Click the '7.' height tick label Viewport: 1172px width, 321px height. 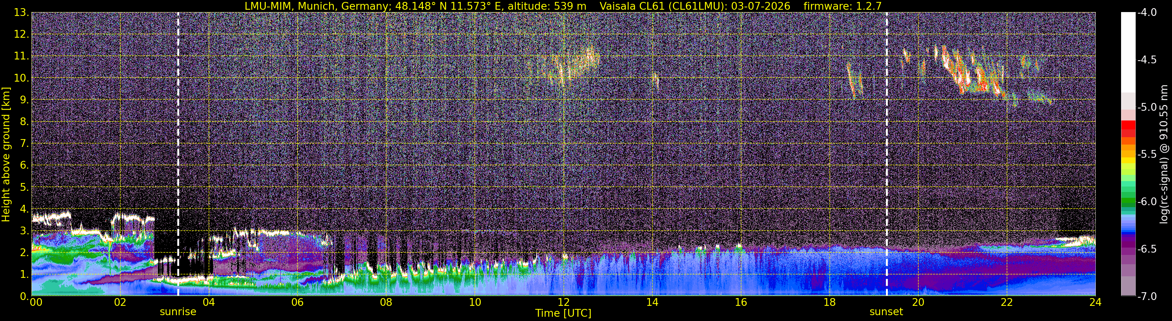click(x=24, y=144)
